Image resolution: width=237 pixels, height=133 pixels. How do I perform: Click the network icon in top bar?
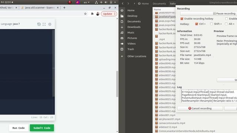[x=96, y=2]
